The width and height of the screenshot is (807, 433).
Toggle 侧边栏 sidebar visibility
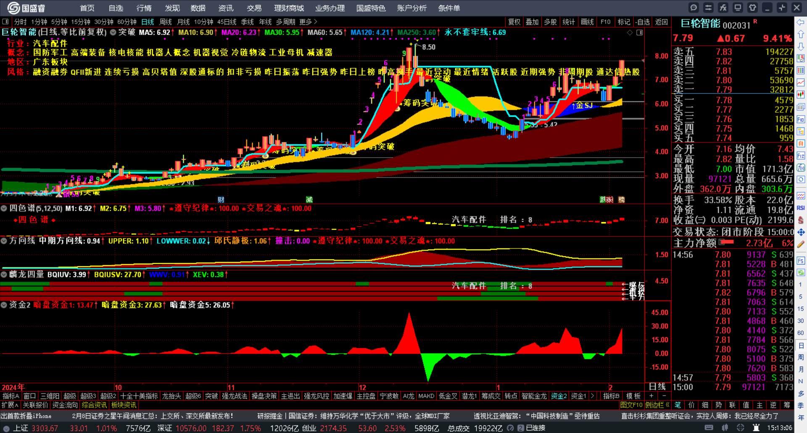[657, 405]
